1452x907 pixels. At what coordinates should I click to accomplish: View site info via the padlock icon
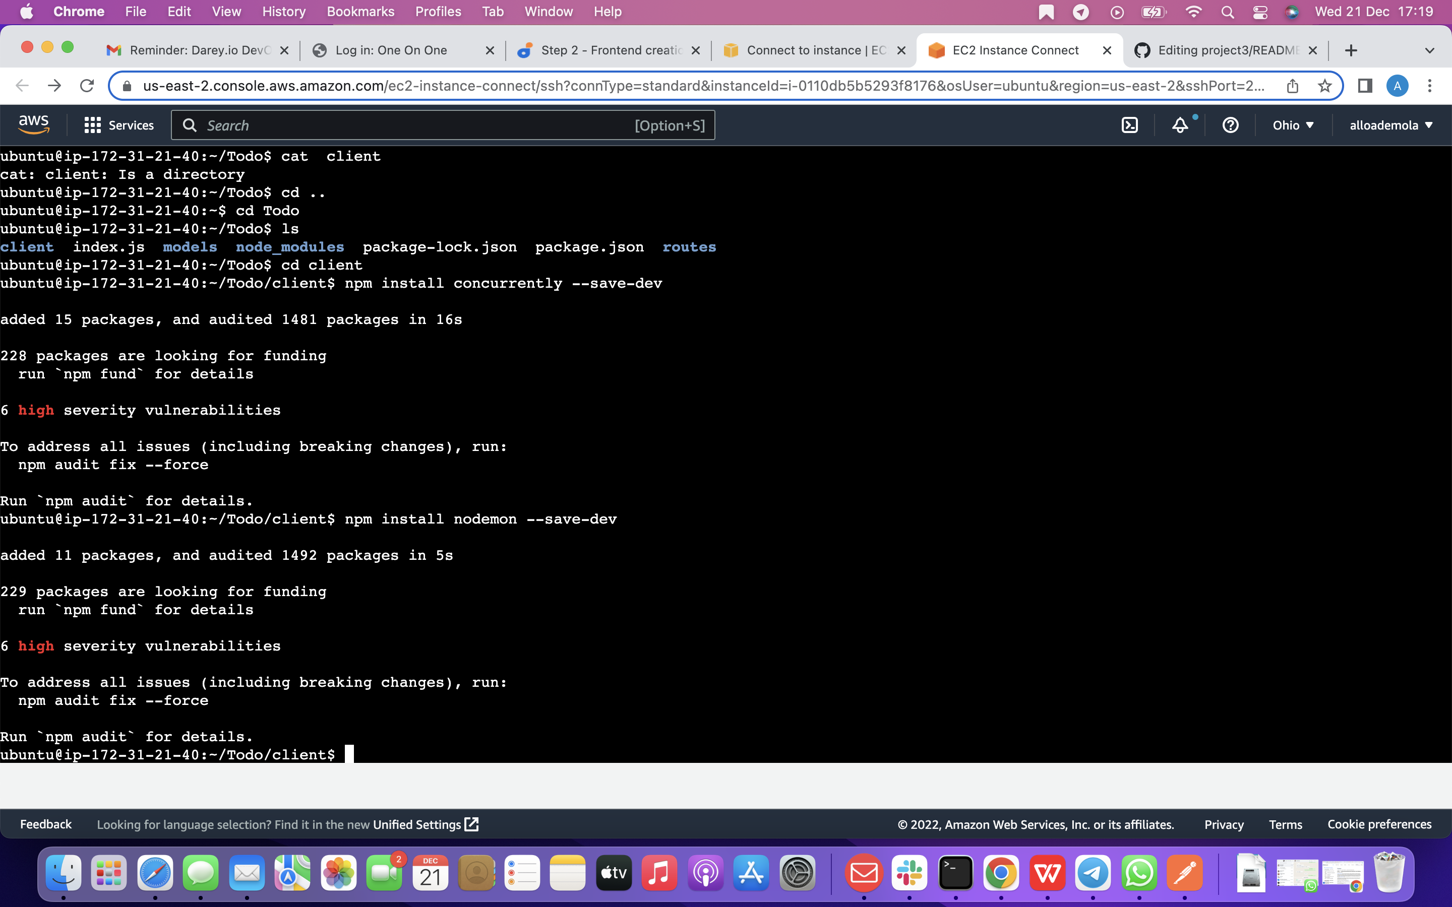point(126,85)
